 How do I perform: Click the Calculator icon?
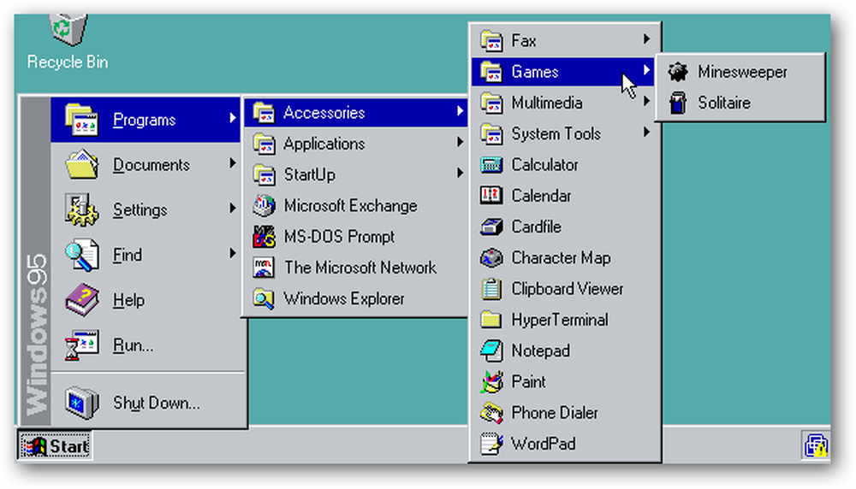491,165
